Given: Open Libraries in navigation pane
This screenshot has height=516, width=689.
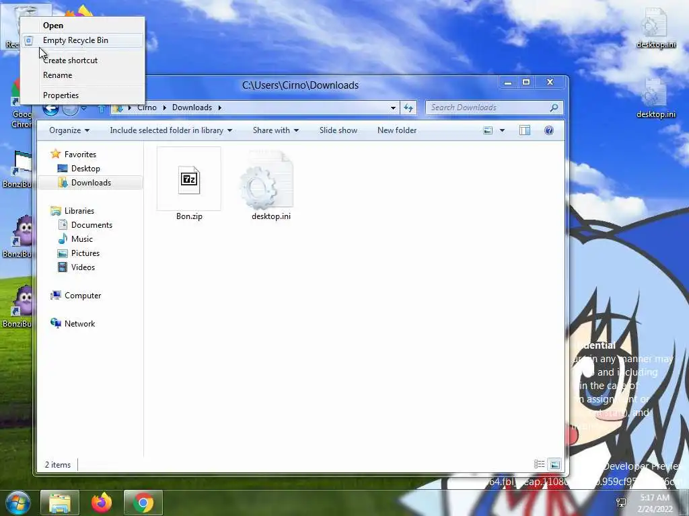Looking at the screenshot, I should click(x=79, y=211).
